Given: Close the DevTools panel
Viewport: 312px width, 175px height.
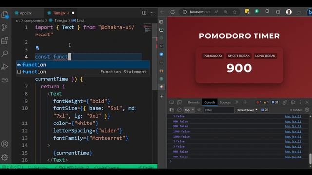Looking at the screenshot, I should point(307,102).
